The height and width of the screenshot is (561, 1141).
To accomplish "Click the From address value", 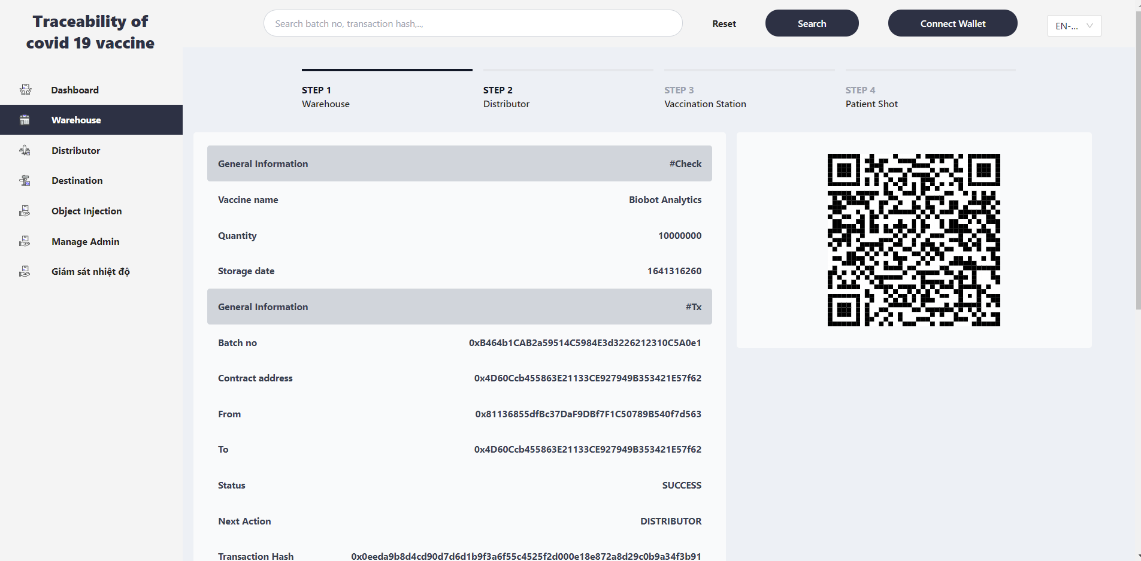I will pos(588,414).
